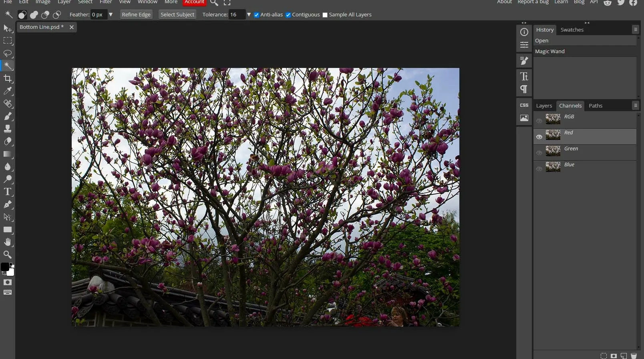Disable the Anti-alias checkbox
The height and width of the screenshot is (359, 644).
257,15
